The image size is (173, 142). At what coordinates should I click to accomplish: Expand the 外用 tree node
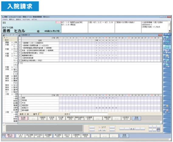[12, 69]
